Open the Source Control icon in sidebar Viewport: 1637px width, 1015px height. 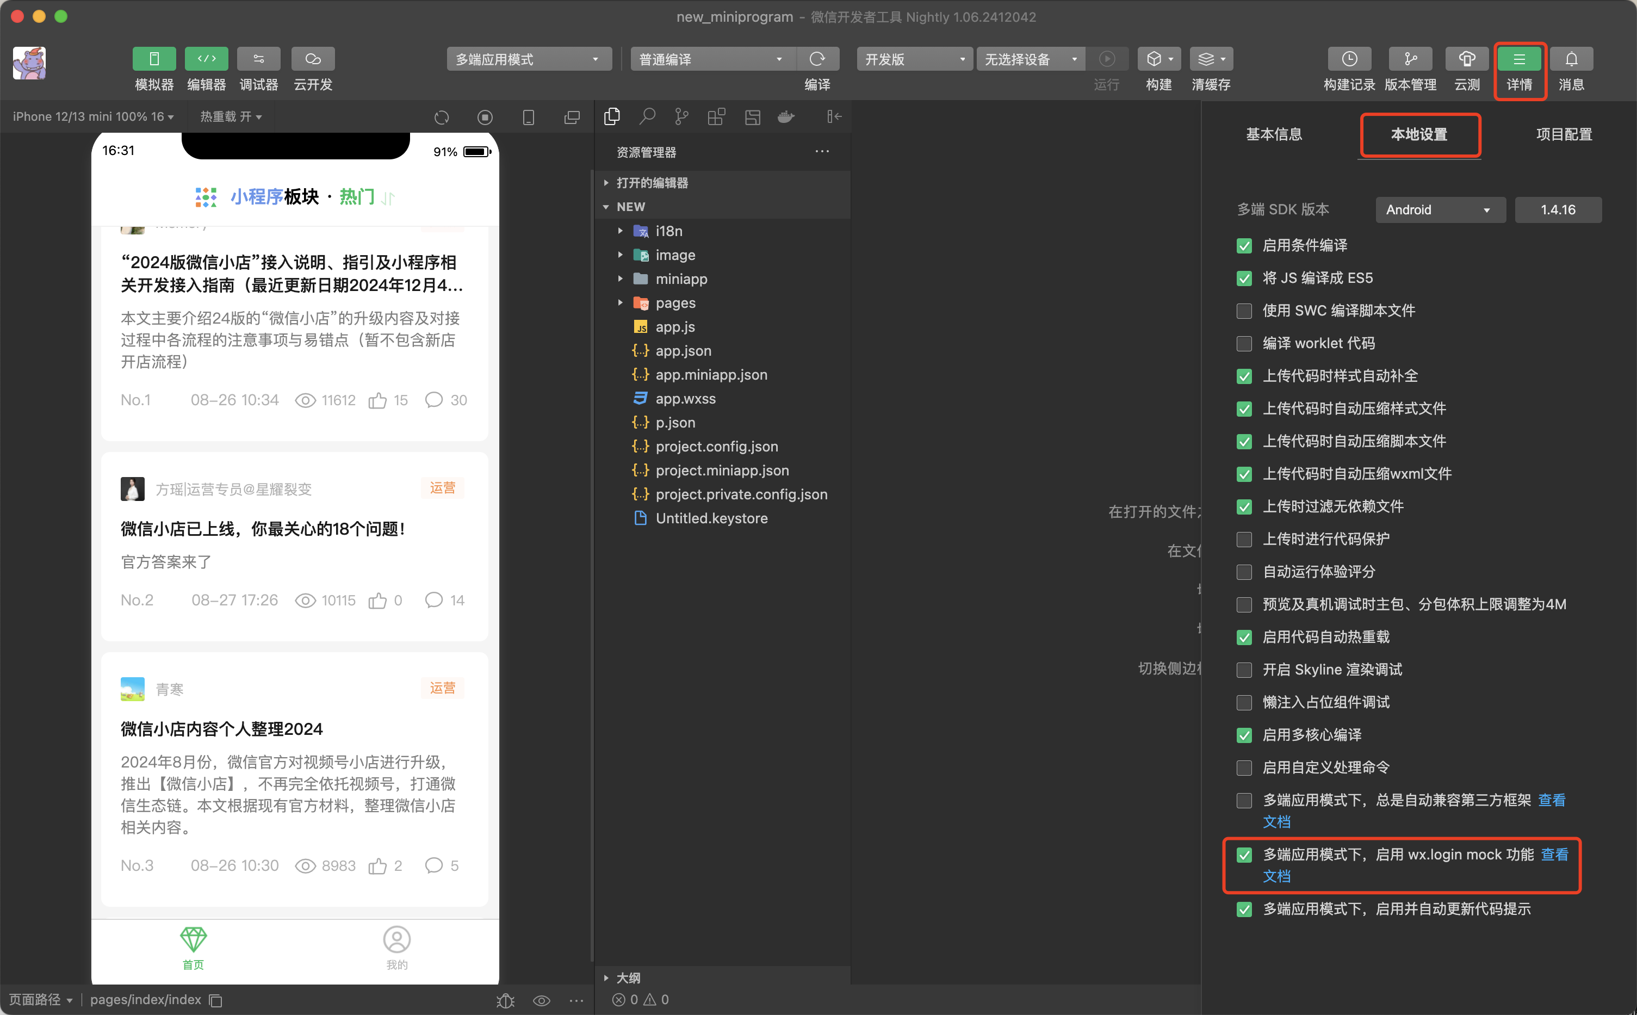tap(682, 117)
